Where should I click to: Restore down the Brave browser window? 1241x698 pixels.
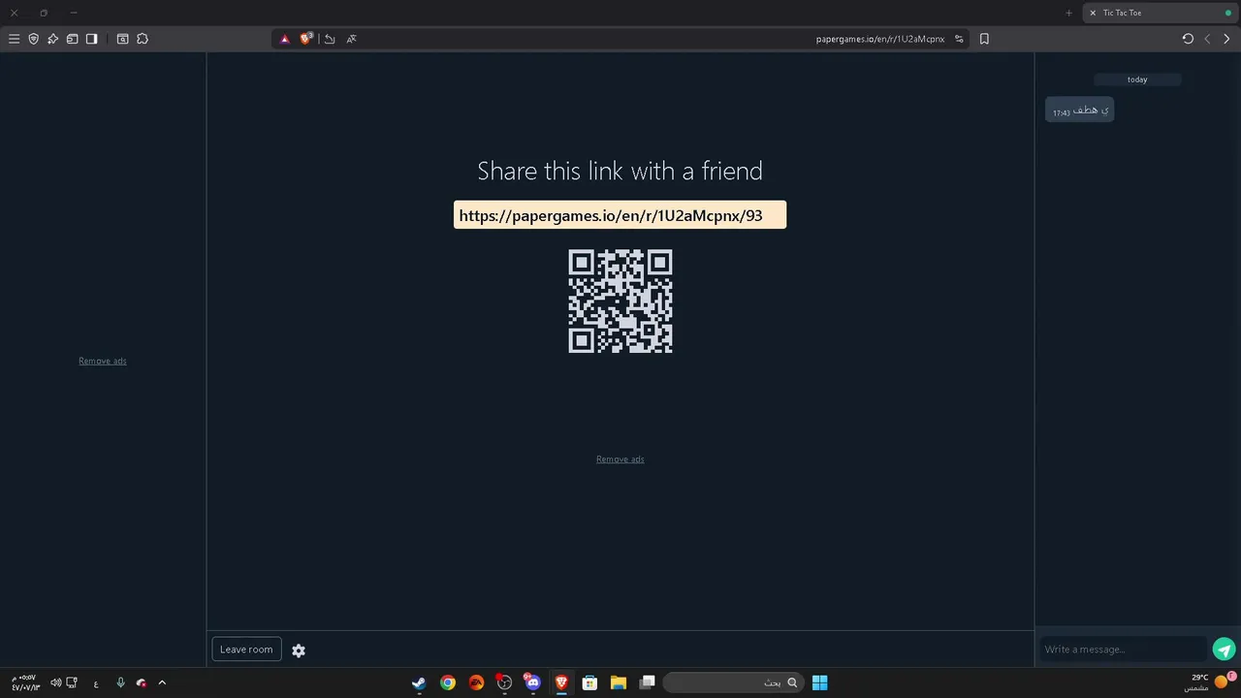click(44, 13)
